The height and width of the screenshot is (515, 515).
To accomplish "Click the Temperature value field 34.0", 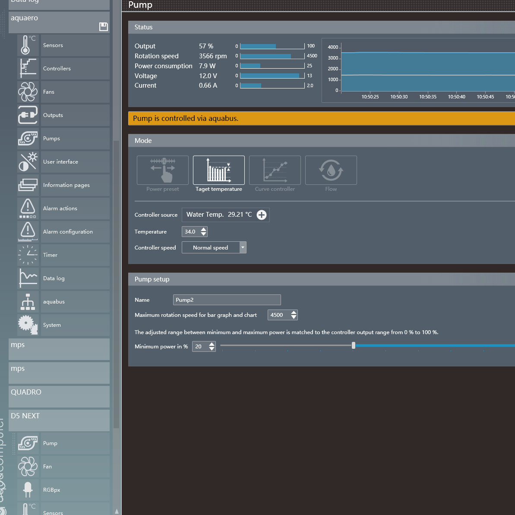I will [x=191, y=232].
